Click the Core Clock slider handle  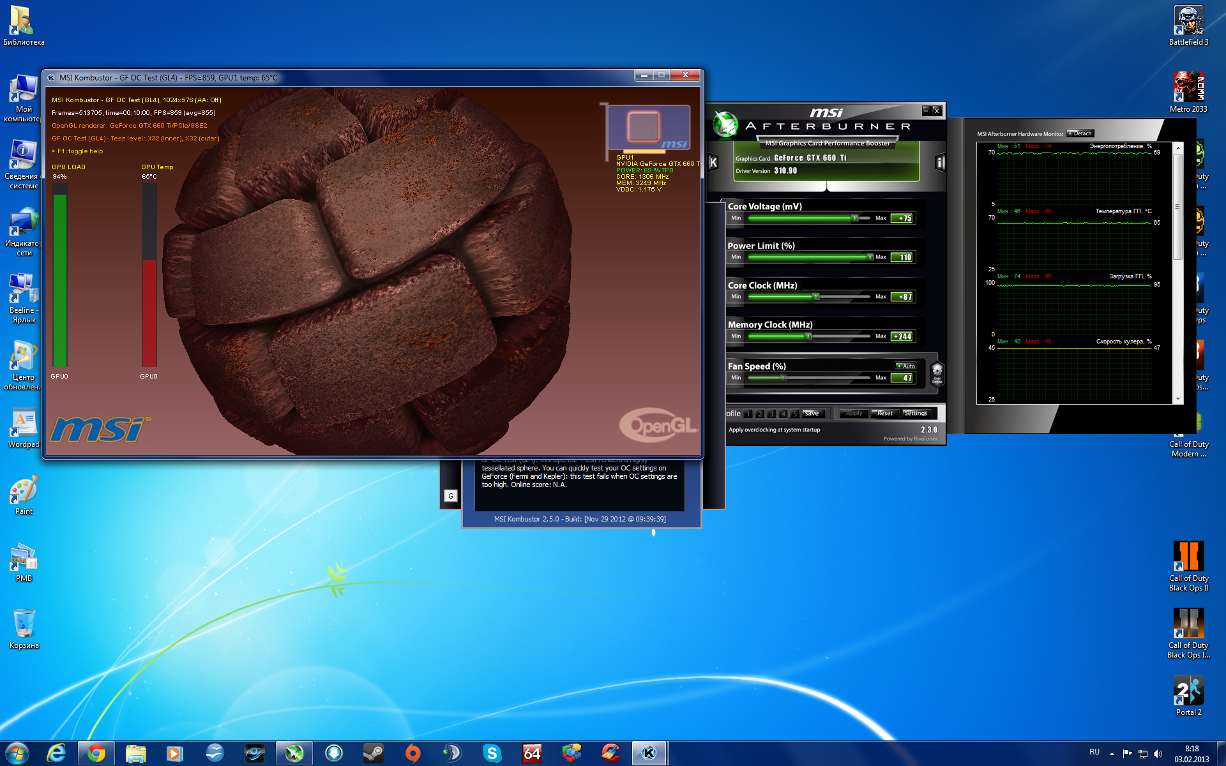815,297
